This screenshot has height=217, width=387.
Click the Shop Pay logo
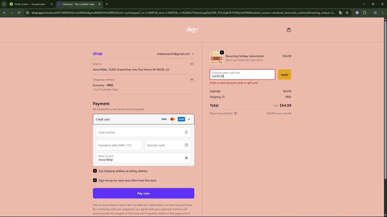[98, 54]
